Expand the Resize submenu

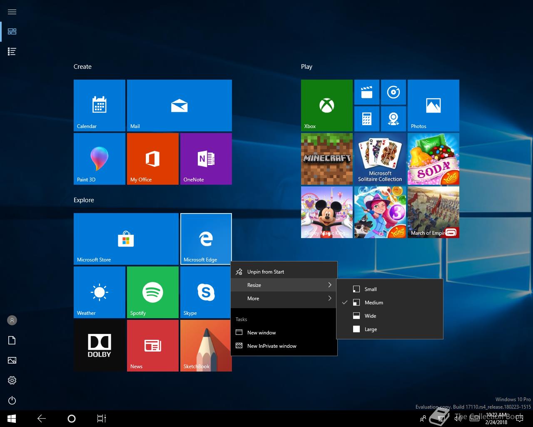coord(284,285)
